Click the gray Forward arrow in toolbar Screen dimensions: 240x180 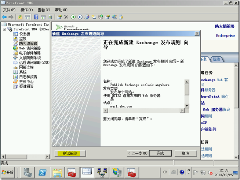(11, 17)
